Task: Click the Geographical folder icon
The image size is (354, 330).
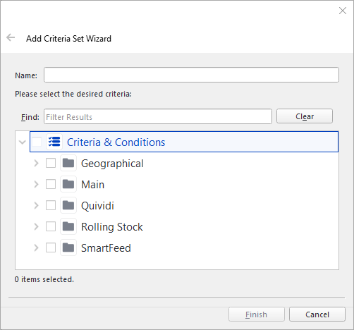Action: [x=68, y=163]
